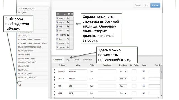Open the Results tab
Viewport: 179px width, 100px height.
(76, 60)
